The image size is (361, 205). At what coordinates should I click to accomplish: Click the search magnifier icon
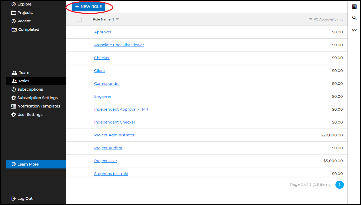pos(354,18)
